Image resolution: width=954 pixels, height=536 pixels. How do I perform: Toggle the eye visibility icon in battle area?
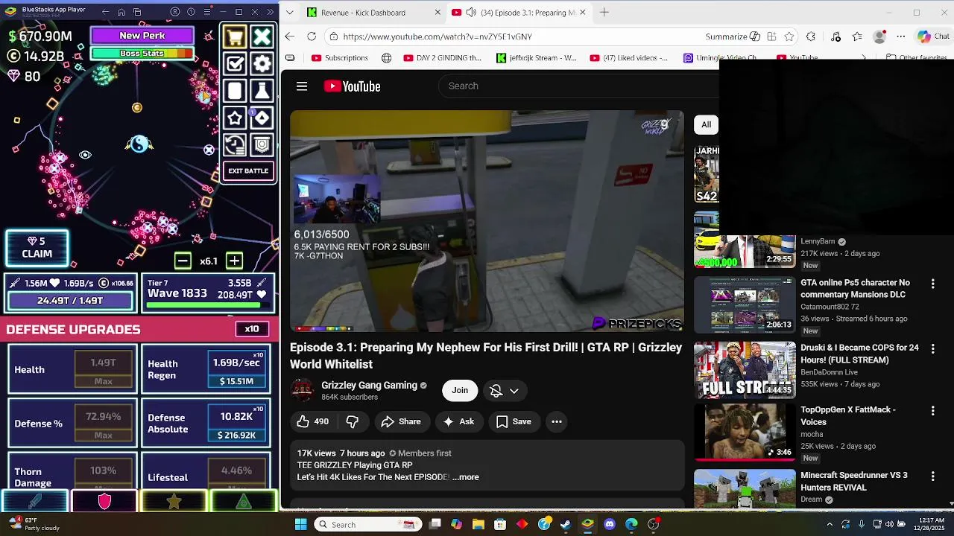click(85, 155)
